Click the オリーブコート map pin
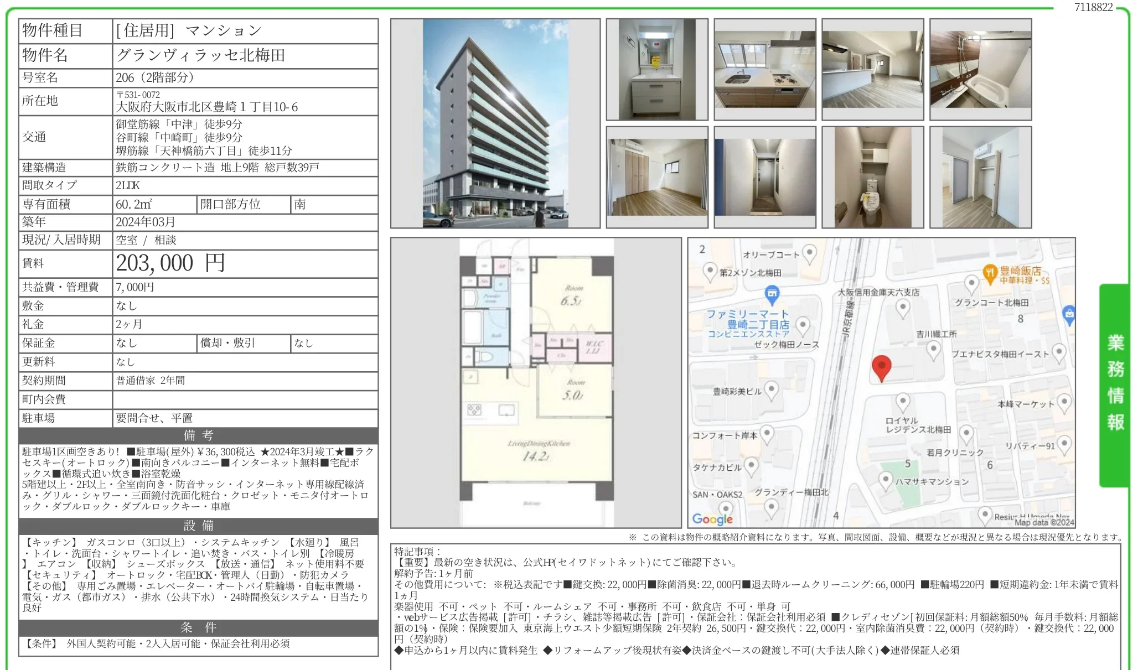Viewport: 1138px width, 670px height. click(x=809, y=253)
